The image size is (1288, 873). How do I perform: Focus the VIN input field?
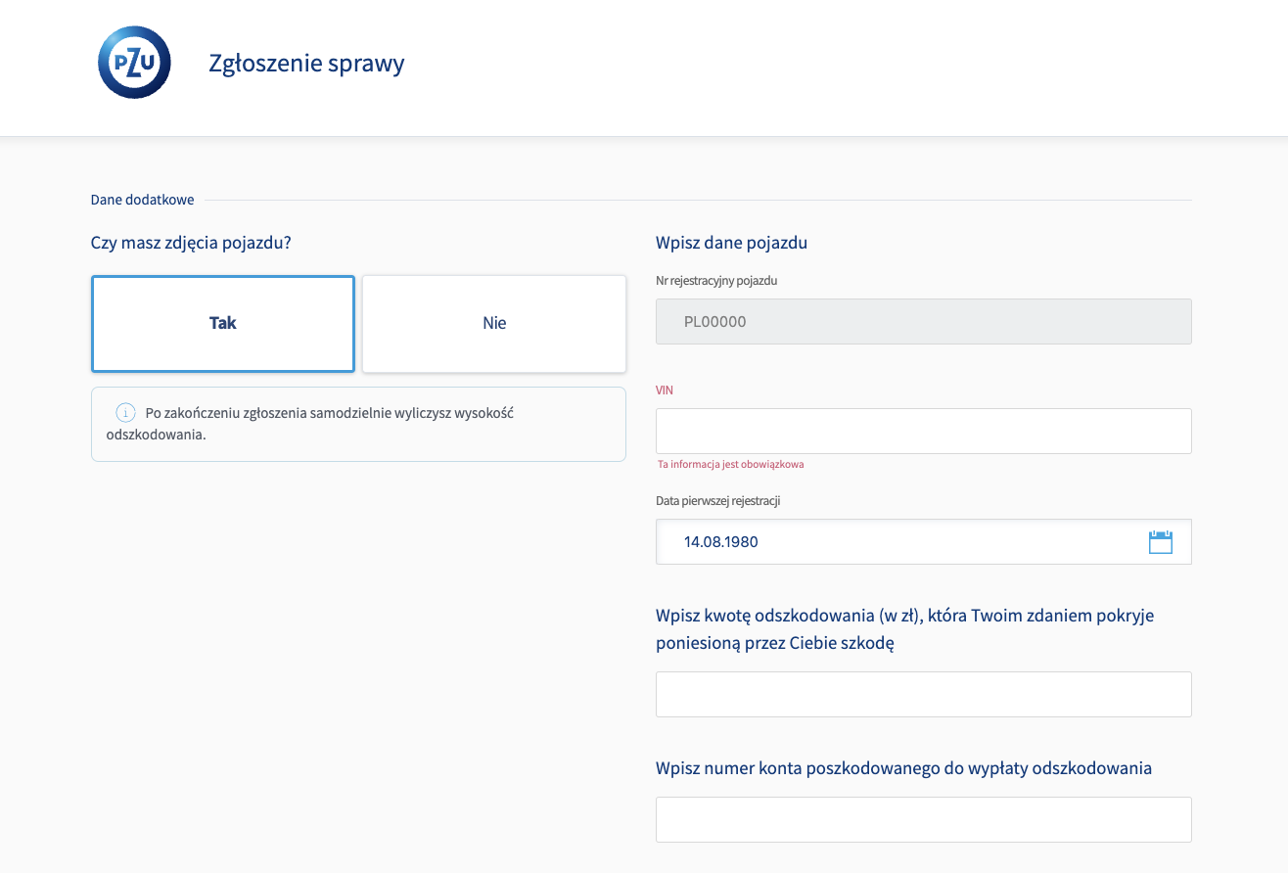click(x=923, y=431)
